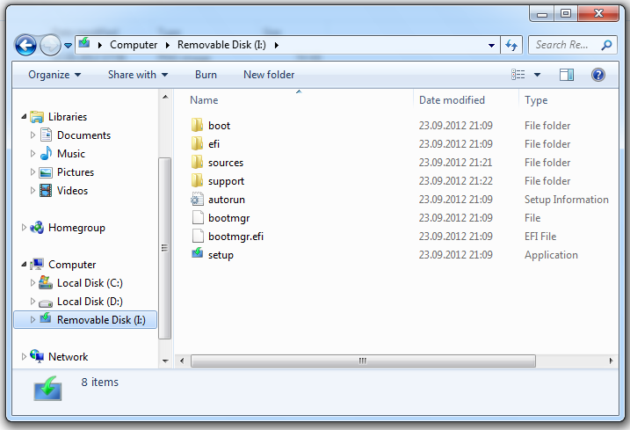This screenshot has width=630, height=430.
Task: Open Help with the question mark icon
Action: (x=597, y=75)
